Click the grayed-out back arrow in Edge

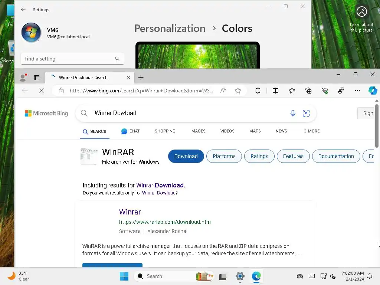(25, 91)
